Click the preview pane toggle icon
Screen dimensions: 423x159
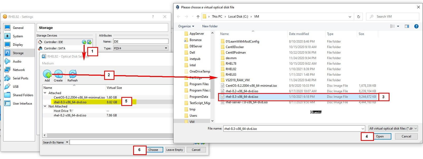click(x=407, y=26)
